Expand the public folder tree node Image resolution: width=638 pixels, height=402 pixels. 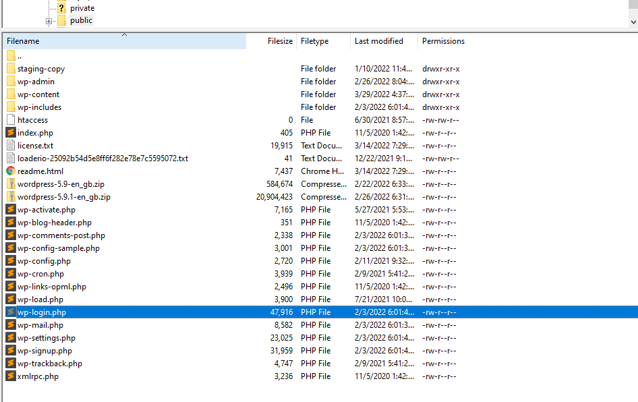[x=48, y=20]
